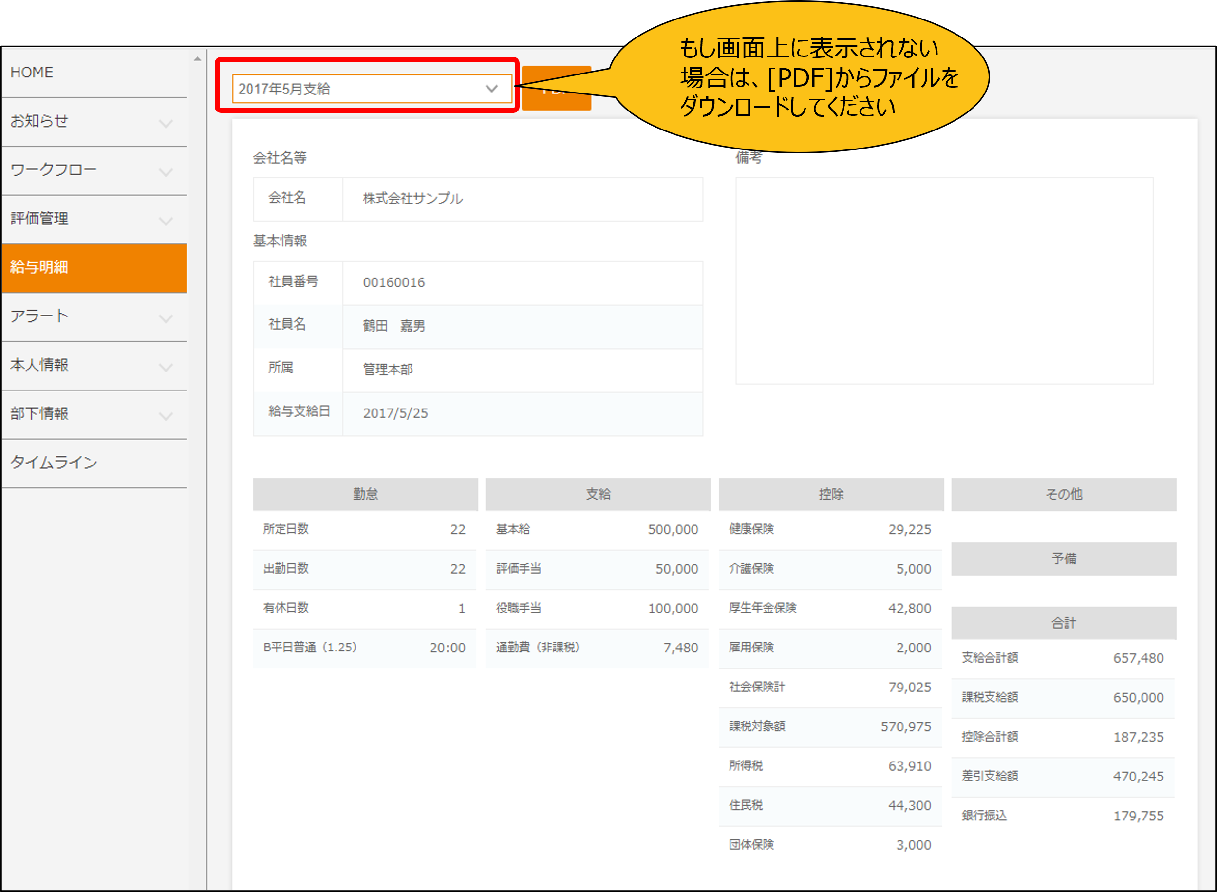Screen dimensions: 1217x892
Task: Click the その他 column header
Action: click(1063, 494)
